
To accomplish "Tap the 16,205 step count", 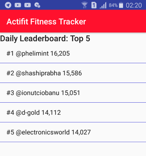I will (x=60, y=54).
